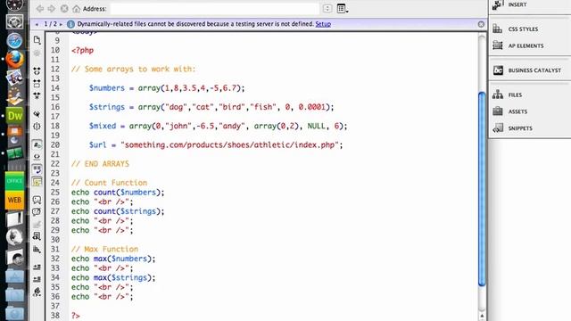This screenshot has height=321, width=571.
Task: Click the Outdent Code icon
Action: coord(37,279)
